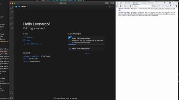This screenshot has height=100, width=179.
Task: Open Learn the Fundamentals walkthrough
Action: click(86, 40)
